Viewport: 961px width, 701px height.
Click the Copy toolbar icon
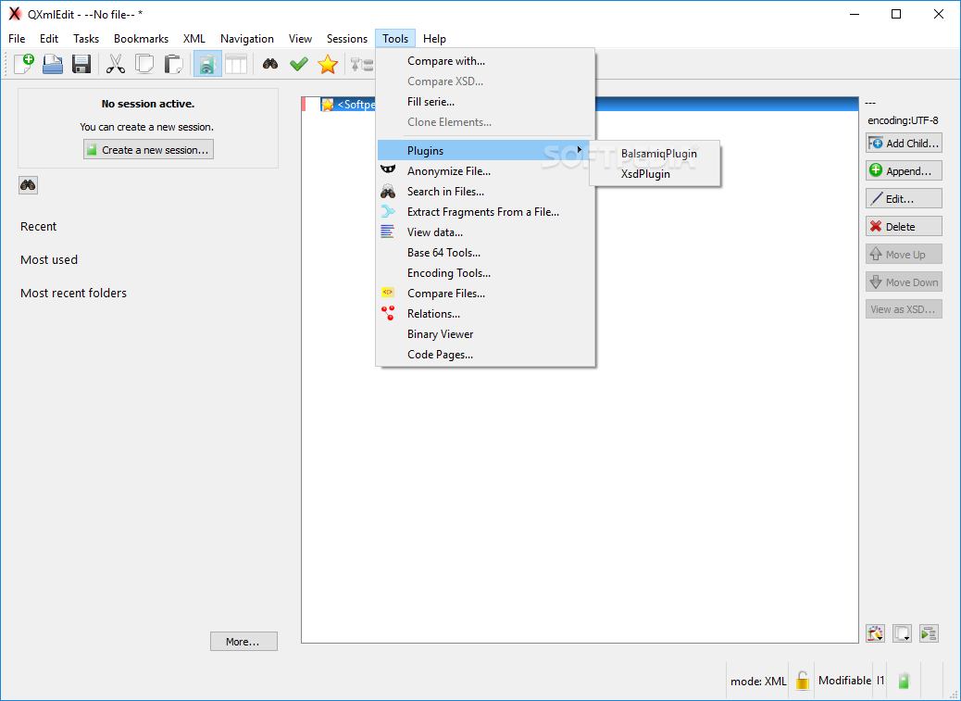point(144,64)
